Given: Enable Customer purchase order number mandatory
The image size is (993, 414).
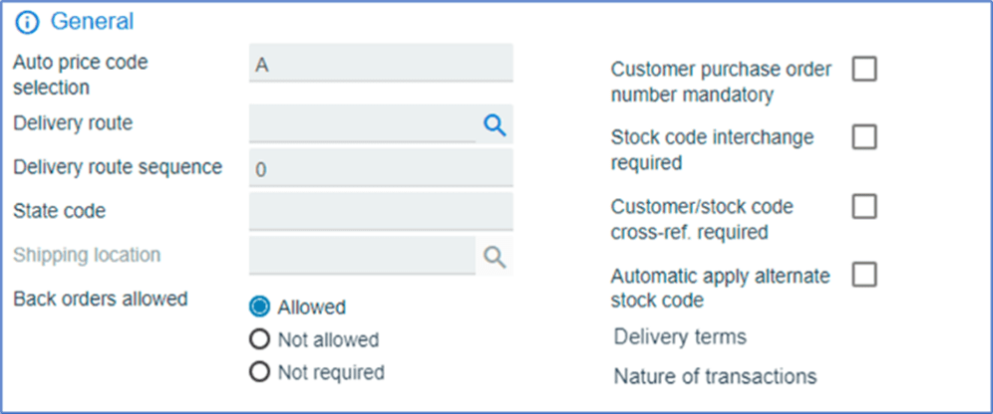Looking at the screenshot, I should (x=864, y=69).
